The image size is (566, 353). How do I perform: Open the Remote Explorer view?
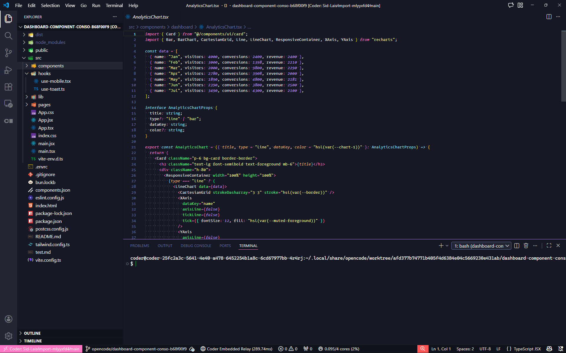(8, 104)
